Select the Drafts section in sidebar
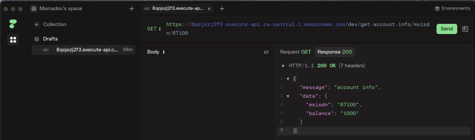Viewport: 475px width, 140px height. [x=50, y=39]
